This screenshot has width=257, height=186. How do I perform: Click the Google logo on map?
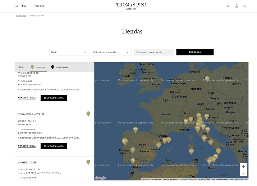tap(100, 178)
